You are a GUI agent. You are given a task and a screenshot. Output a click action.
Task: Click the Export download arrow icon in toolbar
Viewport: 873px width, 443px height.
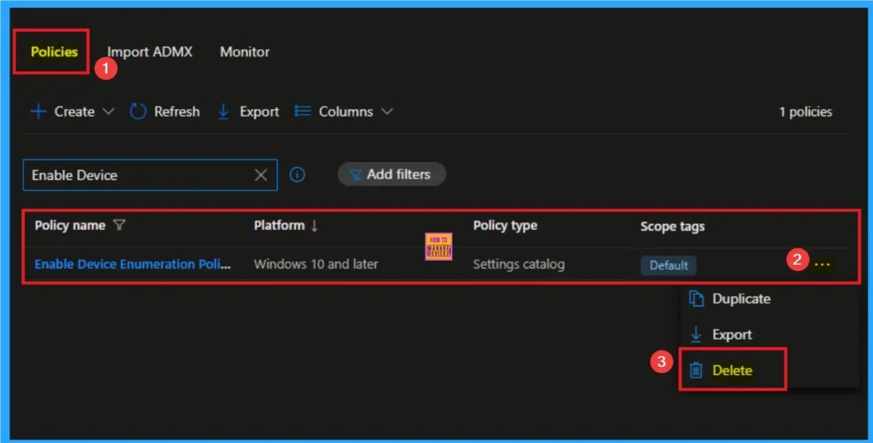coord(223,112)
